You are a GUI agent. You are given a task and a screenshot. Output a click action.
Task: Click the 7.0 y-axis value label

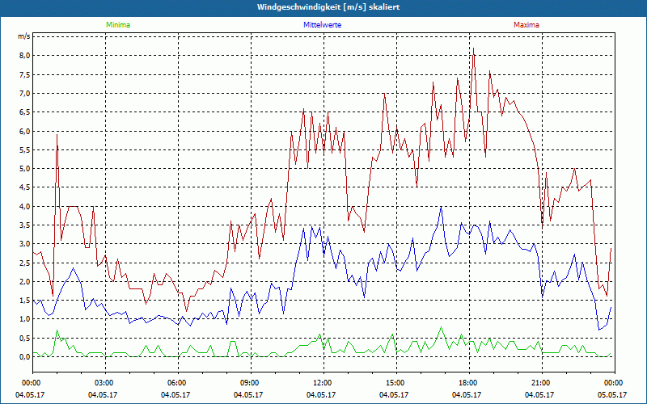(x=24, y=94)
